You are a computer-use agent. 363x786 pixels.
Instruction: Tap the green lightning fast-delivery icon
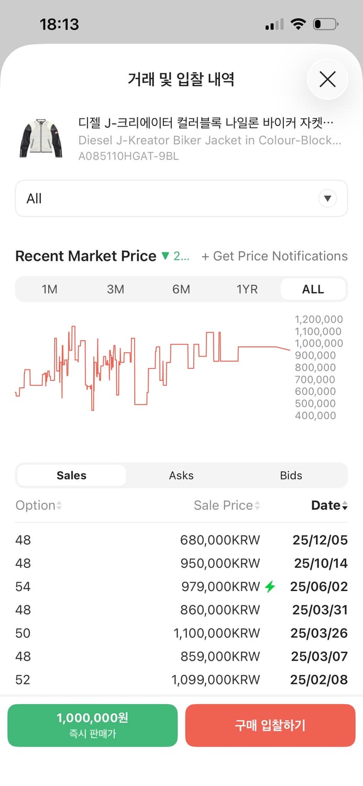coord(270,587)
